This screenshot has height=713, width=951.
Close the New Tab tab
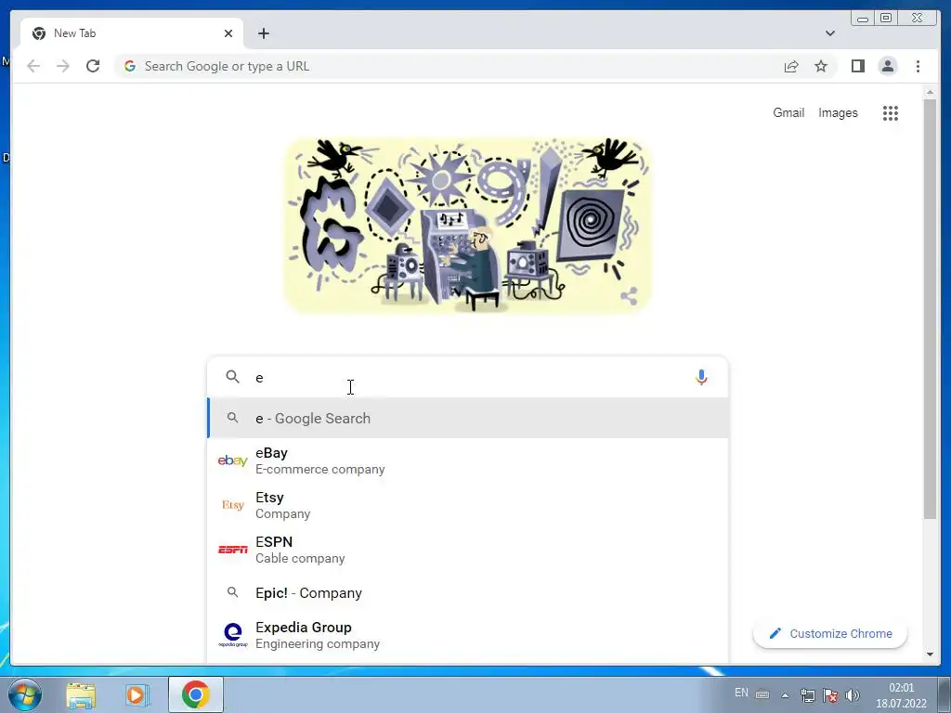click(228, 33)
